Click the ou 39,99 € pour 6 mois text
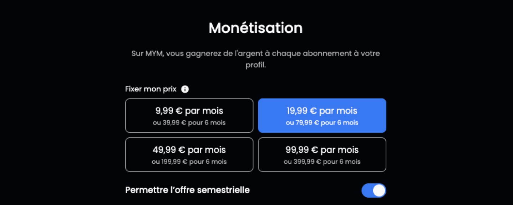Image resolution: width=513 pixels, height=205 pixels. pos(189,123)
